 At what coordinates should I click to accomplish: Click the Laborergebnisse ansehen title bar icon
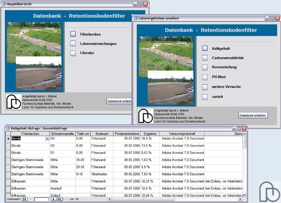[x=135, y=18]
